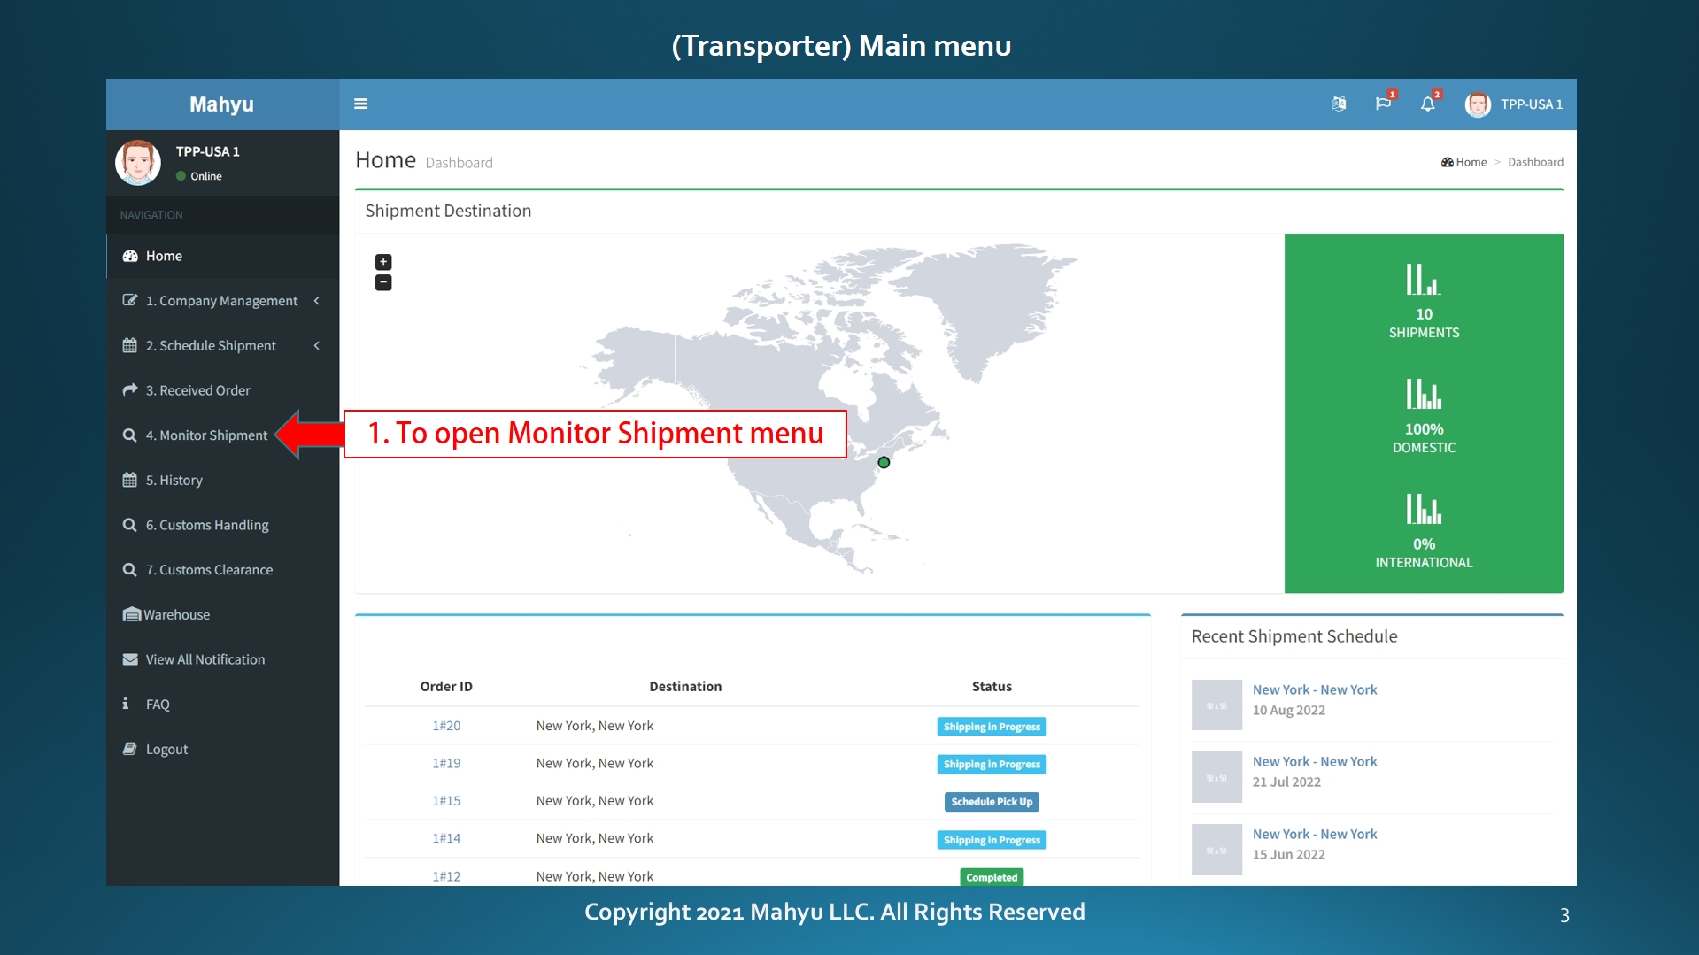Open New York schedule dated 15 Jun 2022
The image size is (1699, 955).
1315,834
